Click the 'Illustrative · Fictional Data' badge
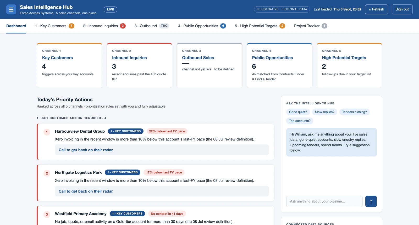419x225 pixels. pyautogui.click(x=282, y=9)
